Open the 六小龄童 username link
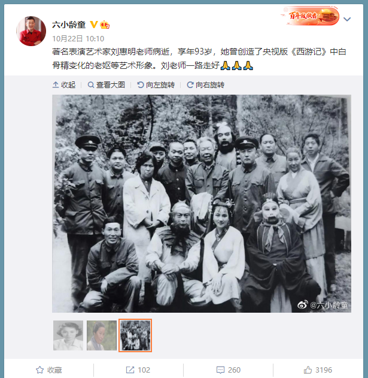The height and width of the screenshot is (378, 368). tap(69, 25)
